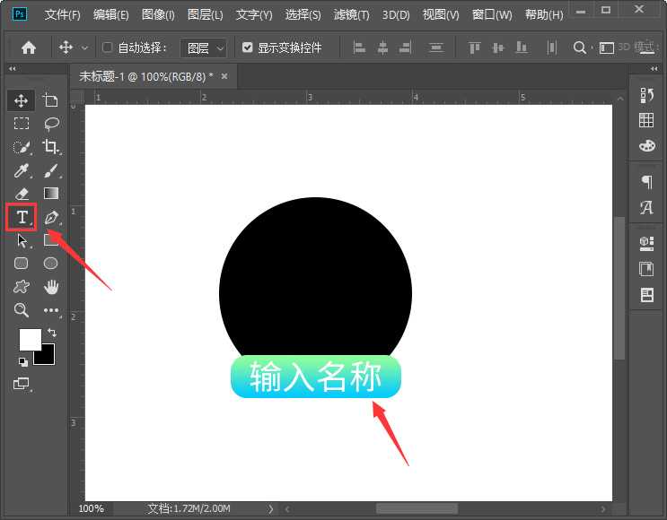Click the Home button in options bar
The width and height of the screenshot is (667, 520).
click(x=29, y=48)
